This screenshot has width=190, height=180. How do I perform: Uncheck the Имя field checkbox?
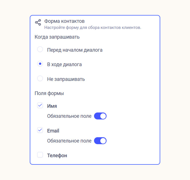point(40,106)
